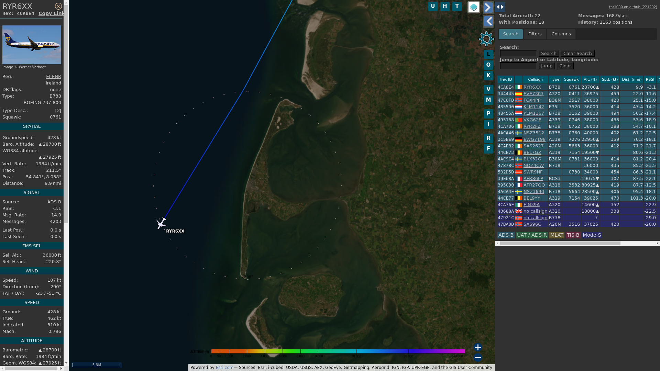Sort table by Alt. (ft) column header
The width and height of the screenshot is (660, 371).
point(590,79)
